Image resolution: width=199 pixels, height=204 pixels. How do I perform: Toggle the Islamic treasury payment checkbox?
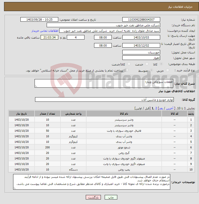click(x=126, y=70)
